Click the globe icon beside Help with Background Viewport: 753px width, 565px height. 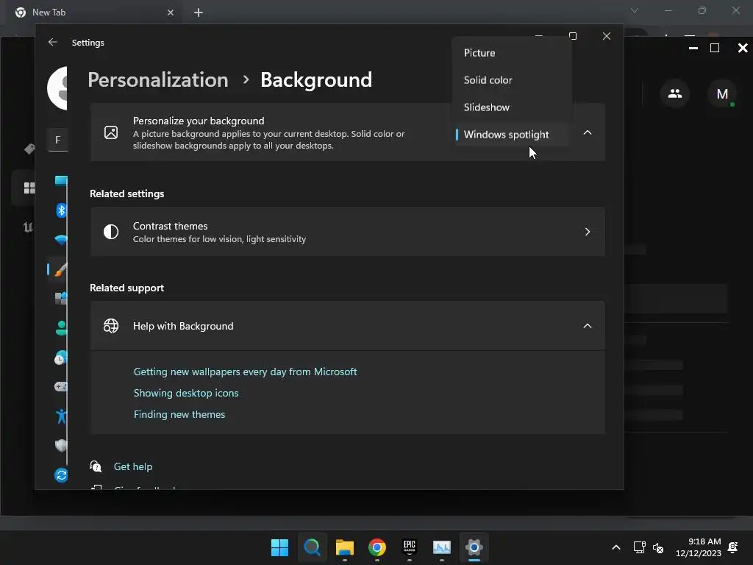(111, 326)
